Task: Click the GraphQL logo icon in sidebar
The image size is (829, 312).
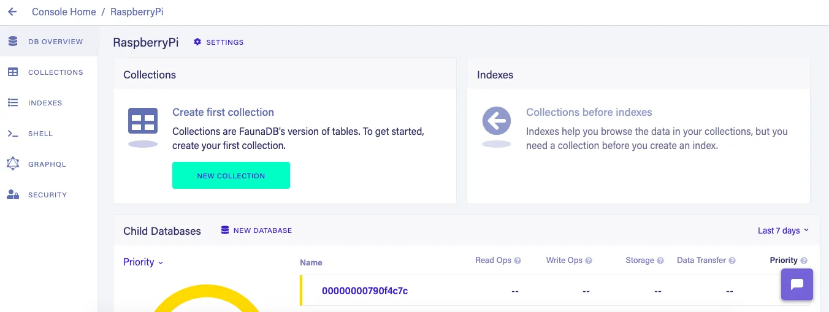Action: (x=13, y=164)
